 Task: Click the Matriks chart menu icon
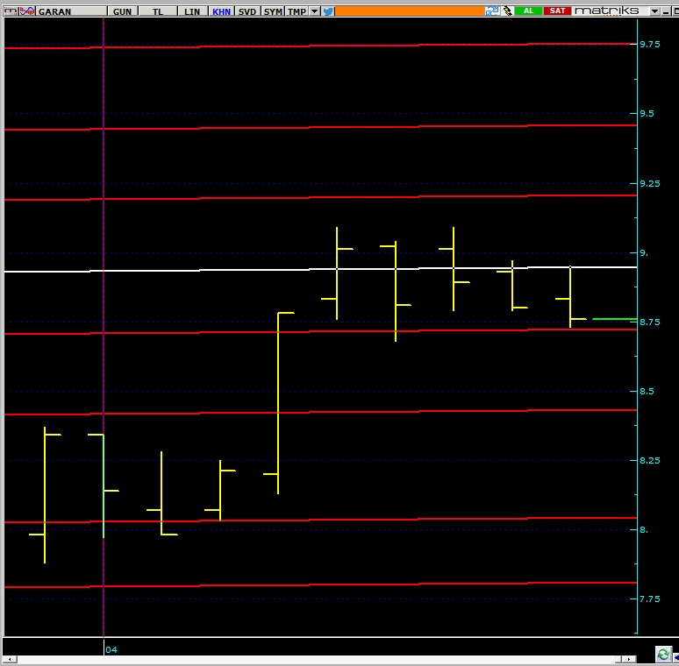(11, 11)
